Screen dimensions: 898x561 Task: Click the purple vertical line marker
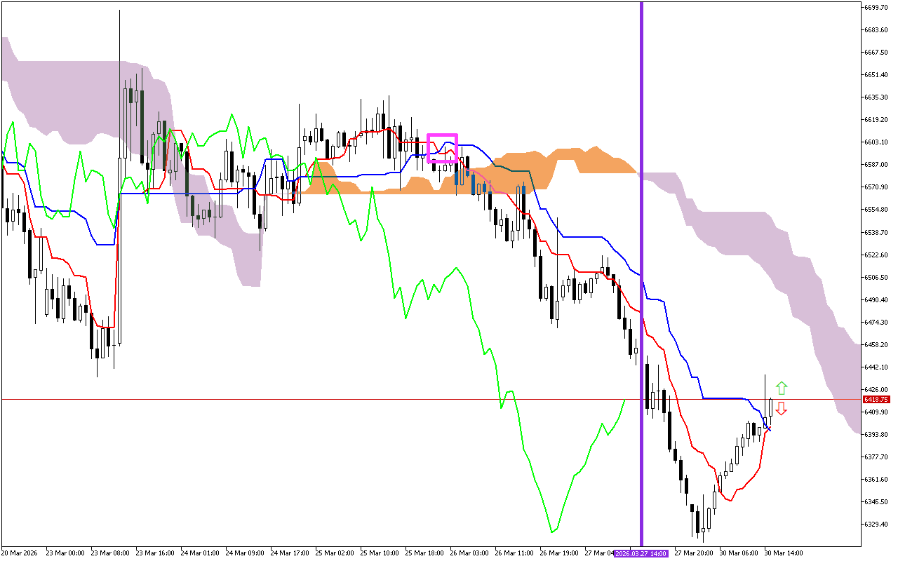(x=641, y=280)
